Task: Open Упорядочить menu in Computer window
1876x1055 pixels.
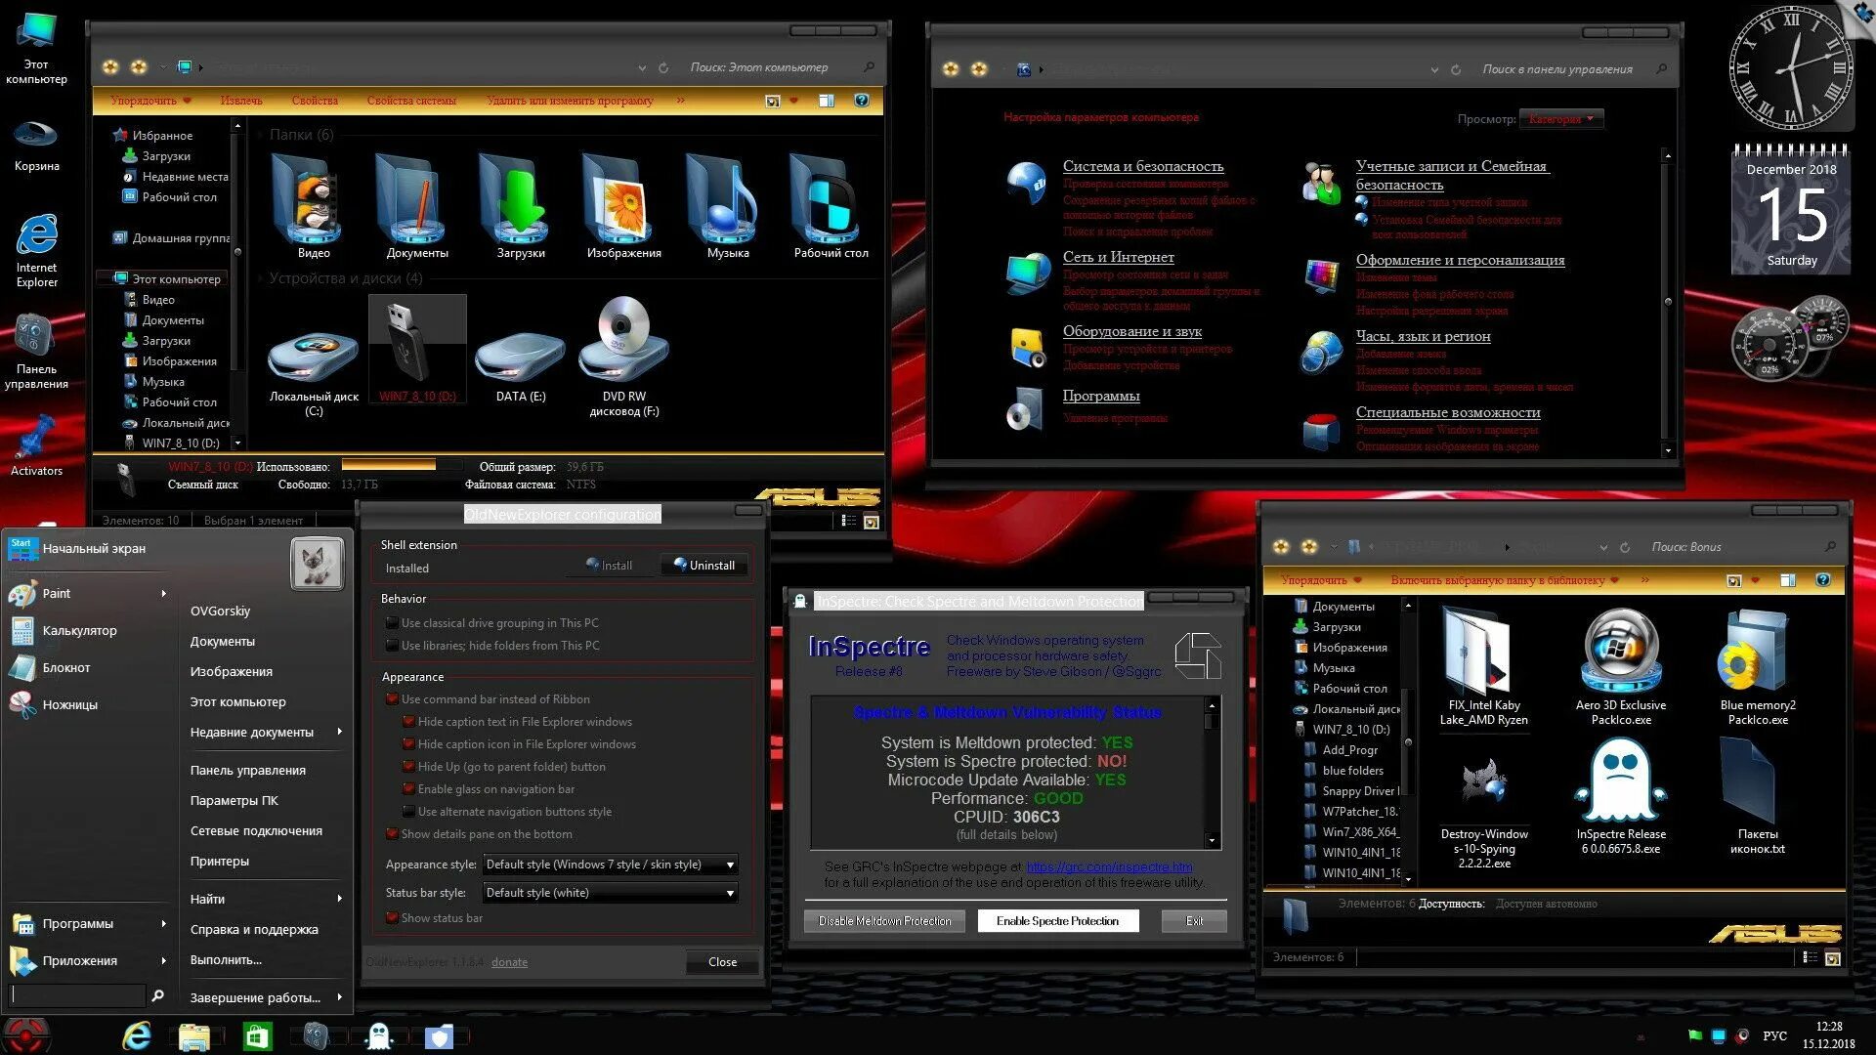Action: 150,101
